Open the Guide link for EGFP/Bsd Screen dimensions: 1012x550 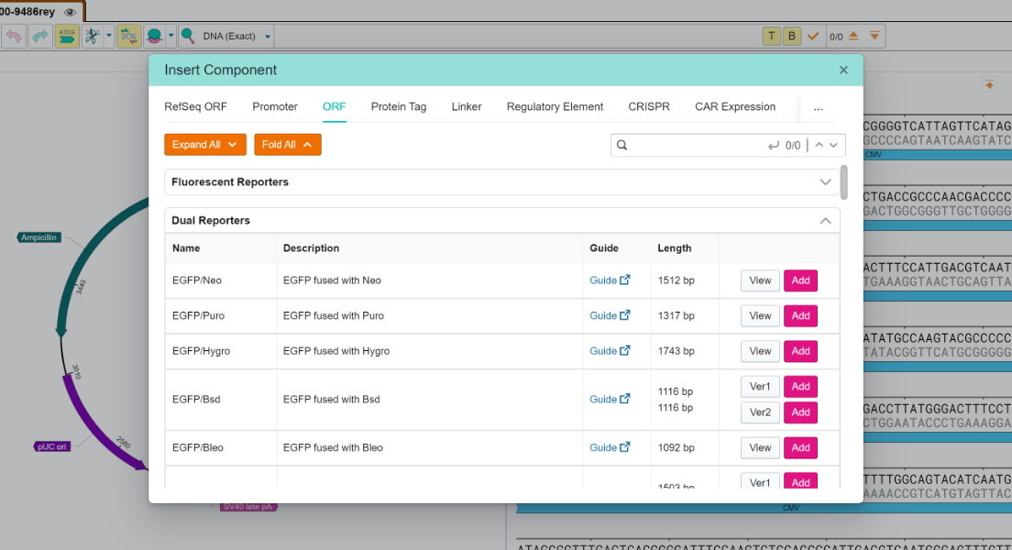pos(610,399)
